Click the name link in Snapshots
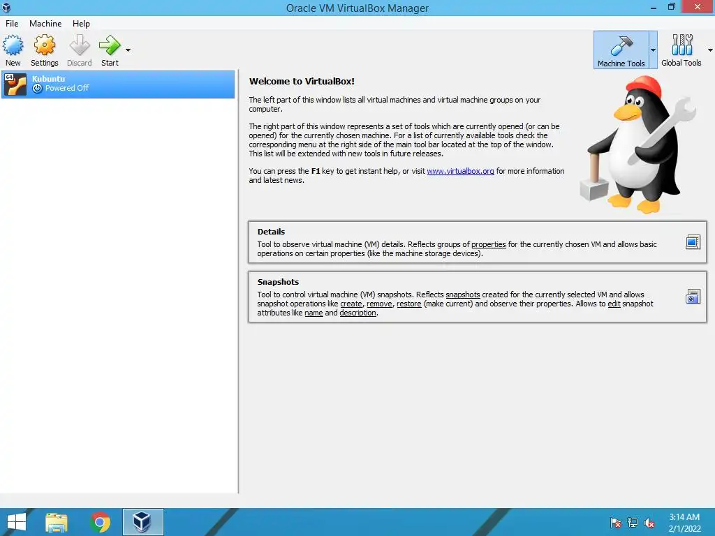Image resolution: width=715 pixels, height=536 pixels. (314, 313)
